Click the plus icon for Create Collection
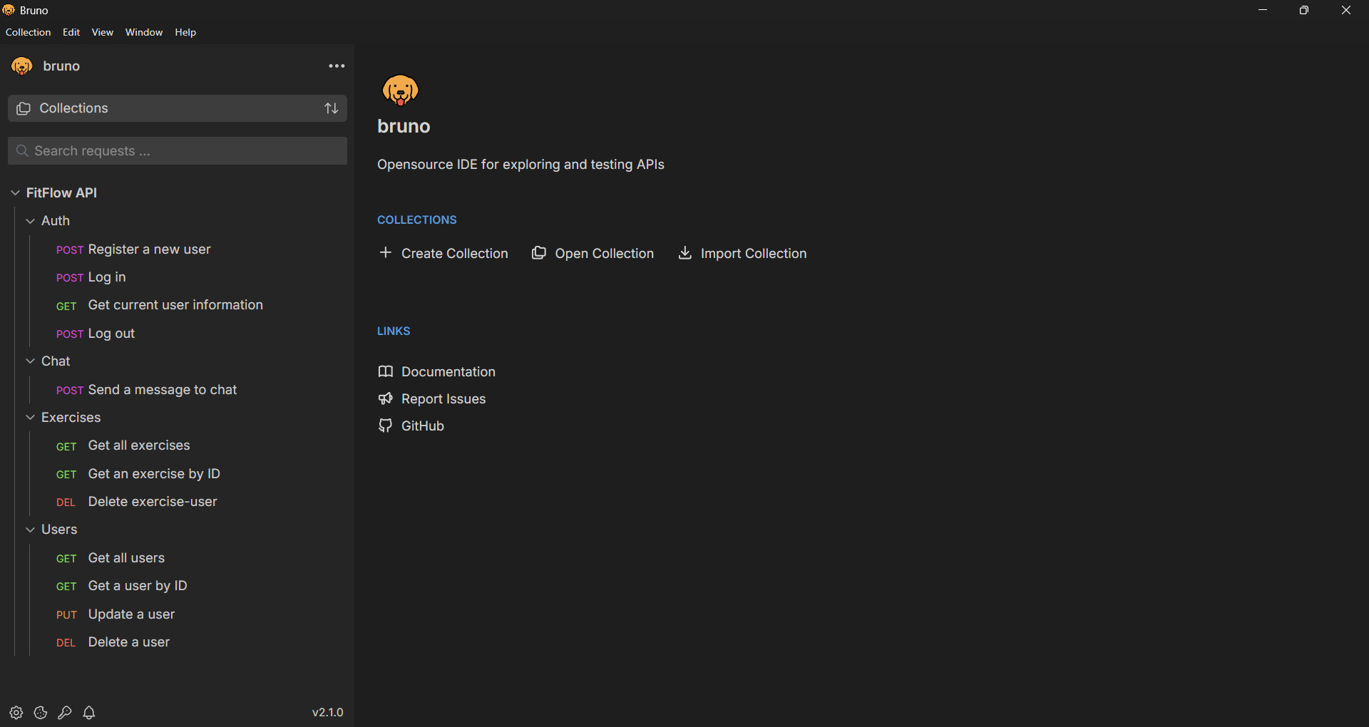The width and height of the screenshot is (1369, 727). 386,253
